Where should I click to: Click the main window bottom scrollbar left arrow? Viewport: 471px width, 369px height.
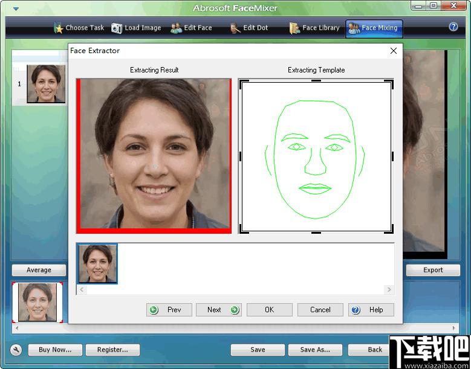(x=17, y=328)
